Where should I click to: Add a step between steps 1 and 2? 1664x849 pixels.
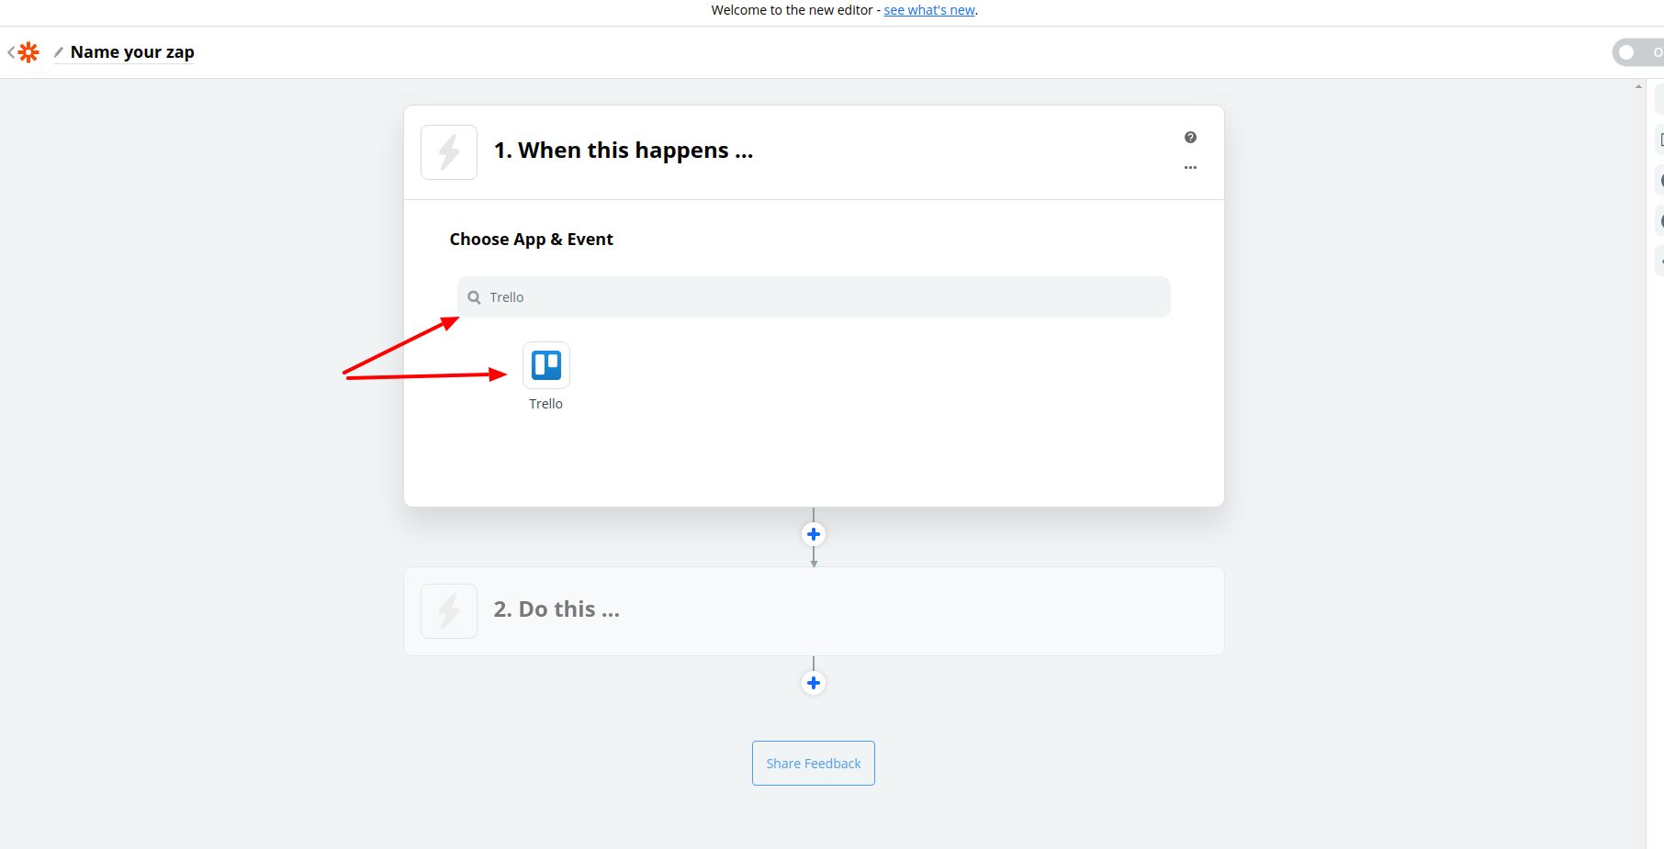(814, 534)
